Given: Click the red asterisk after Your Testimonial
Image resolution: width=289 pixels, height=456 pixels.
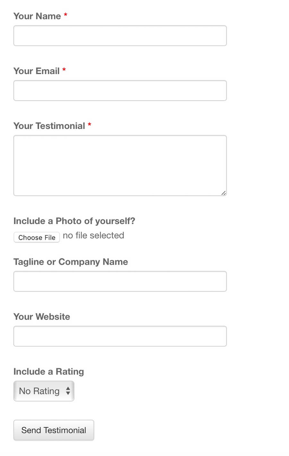Looking at the screenshot, I should click(90, 125).
